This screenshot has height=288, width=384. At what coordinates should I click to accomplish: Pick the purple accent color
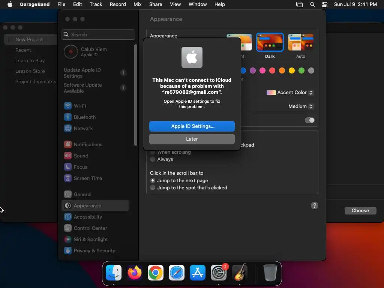pyautogui.click(x=253, y=70)
